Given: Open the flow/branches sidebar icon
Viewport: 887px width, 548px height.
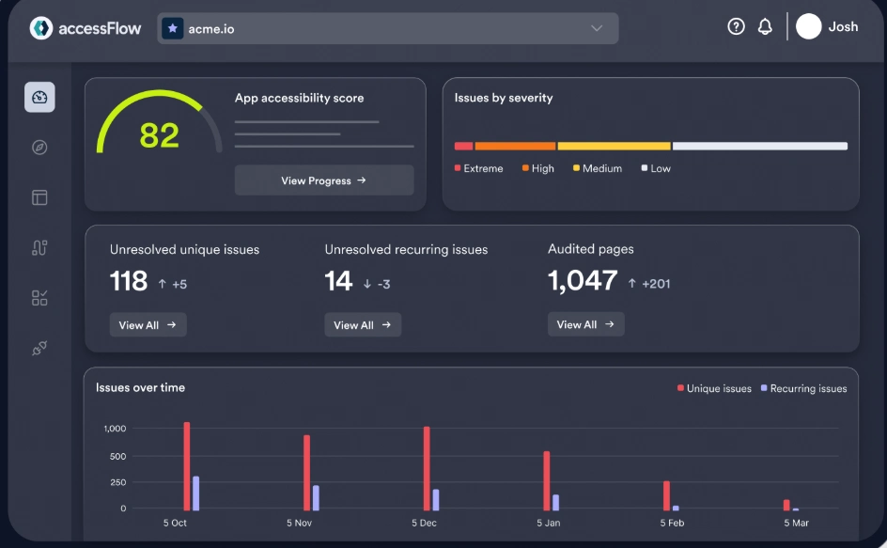Looking at the screenshot, I should tap(39, 247).
